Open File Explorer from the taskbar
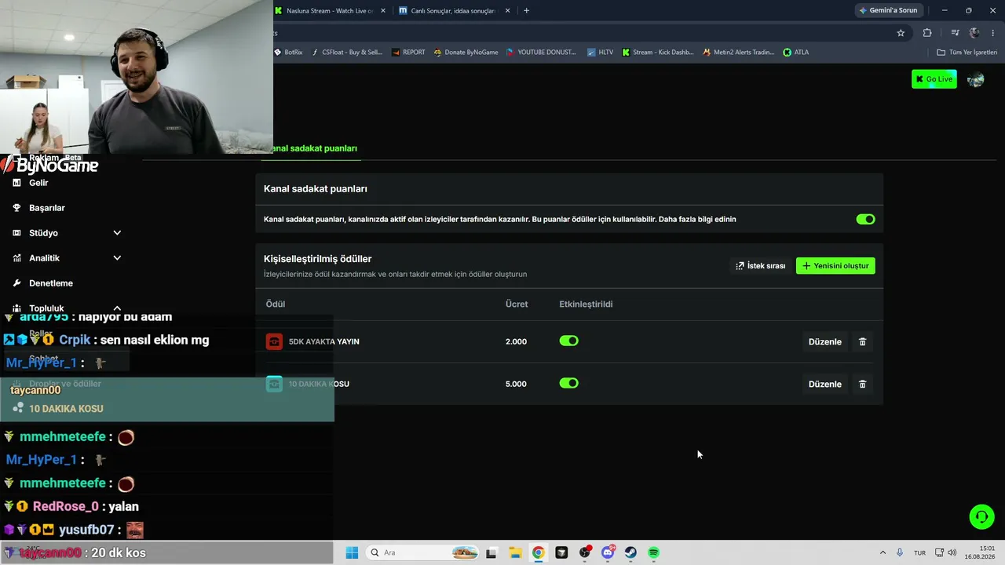 515,552
